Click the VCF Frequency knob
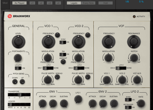 109,42
